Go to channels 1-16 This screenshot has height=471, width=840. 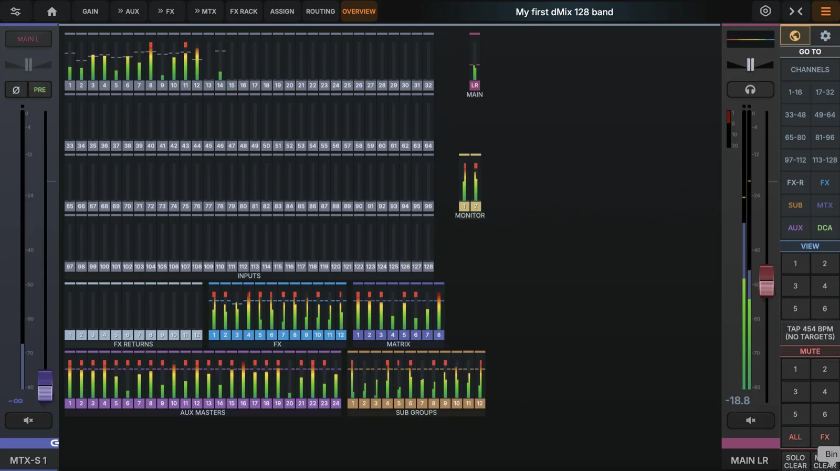(795, 92)
